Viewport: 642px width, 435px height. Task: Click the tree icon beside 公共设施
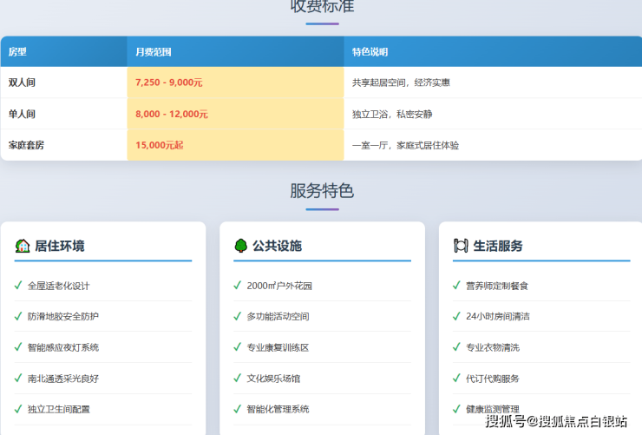pyautogui.click(x=241, y=246)
